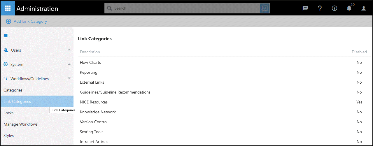The width and height of the screenshot is (373, 146).
Task: Click the search submit arrow icon
Action: click(265, 8)
